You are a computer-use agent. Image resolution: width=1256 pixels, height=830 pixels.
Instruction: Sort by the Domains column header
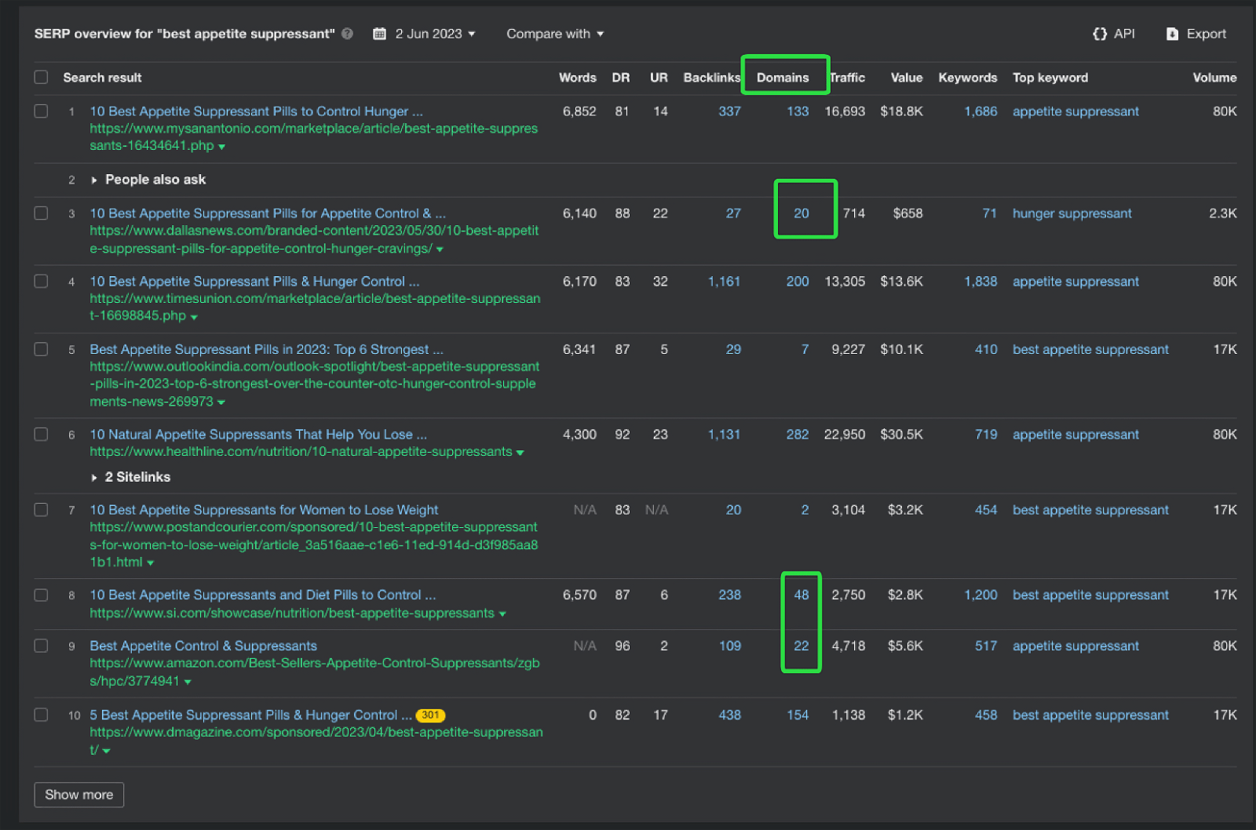point(783,78)
